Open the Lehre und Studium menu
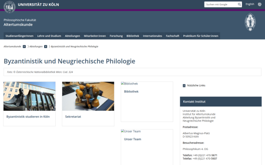This screenshot has height=165, width=265. (49, 36)
